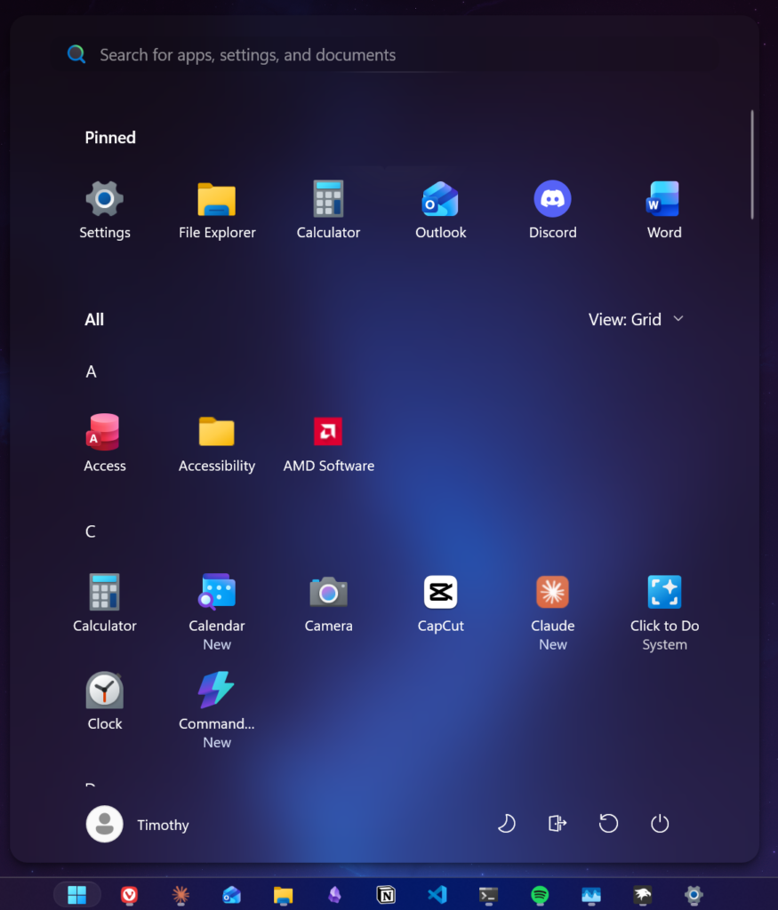Click the search magnifier icon

point(76,54)
